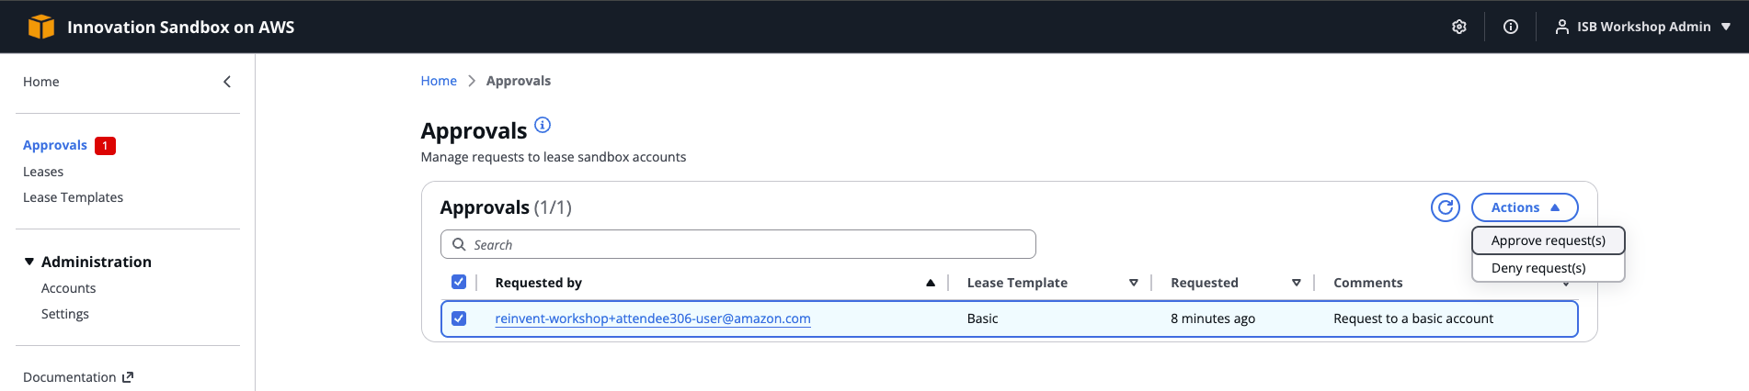This screenshot has width=1749, height=391.
Task: Uncheck the attendee306 request row checkbox
Action: 459,318
